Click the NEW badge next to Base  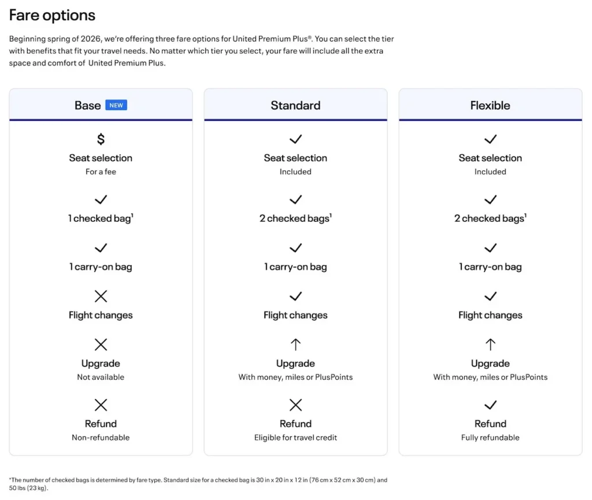(x=116, y=105)
